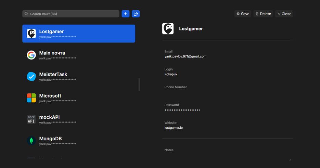Click the Lostgamer title in details header
The width and height of the screenshot is (320, 168).
191,29
